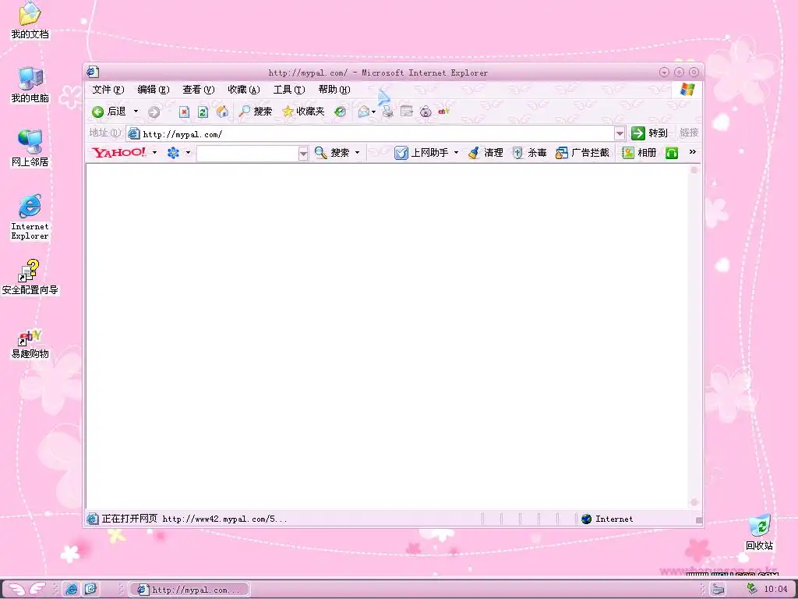This screenshot has width=798, height=599.
Task: Open the Photo Album (相册) button
Action: click(x=639, y=152)
